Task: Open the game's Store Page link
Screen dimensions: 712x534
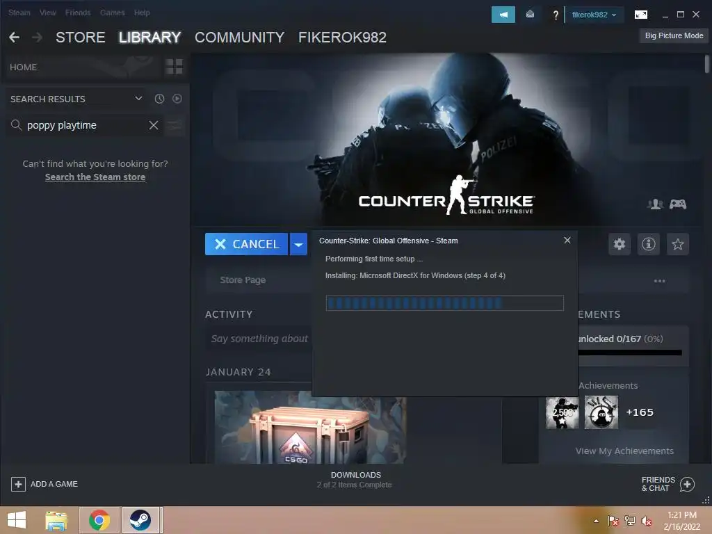Action: click(x=243, y=280)
